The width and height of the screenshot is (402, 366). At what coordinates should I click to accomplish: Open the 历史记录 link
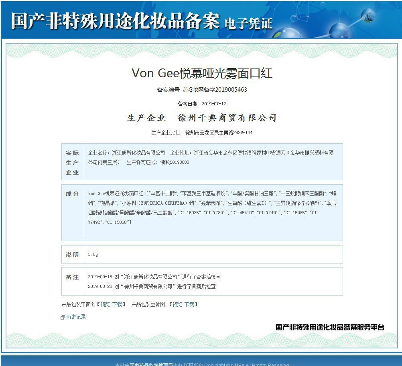76,317
